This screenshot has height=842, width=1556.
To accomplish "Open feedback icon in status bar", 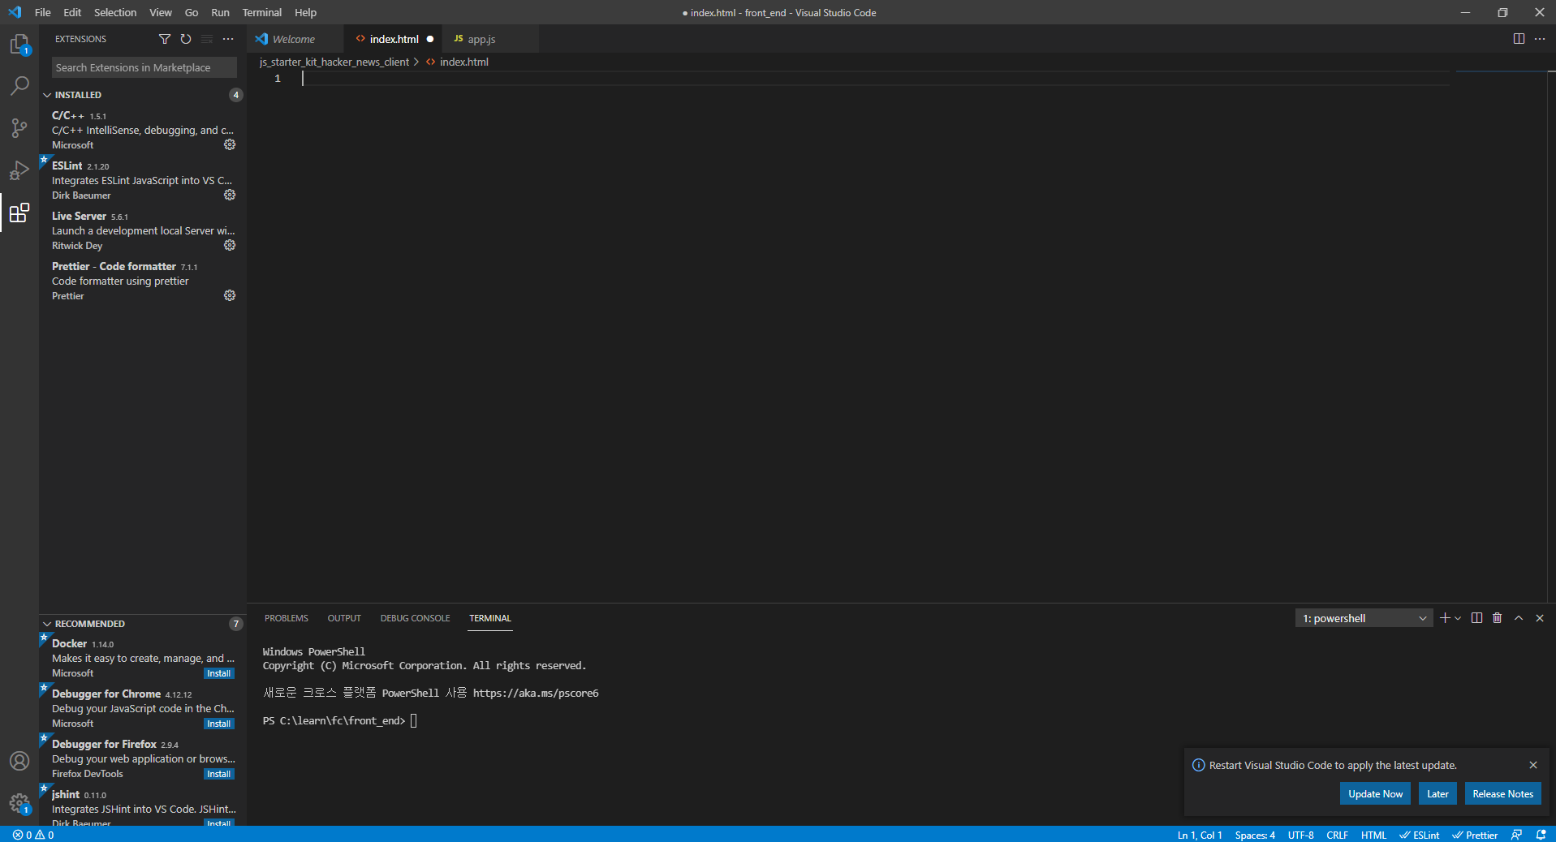I will pyautogui.click(x=1516, y=835).
